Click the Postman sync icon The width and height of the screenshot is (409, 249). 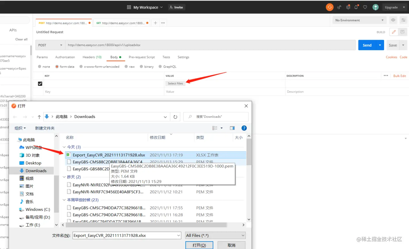330,7
